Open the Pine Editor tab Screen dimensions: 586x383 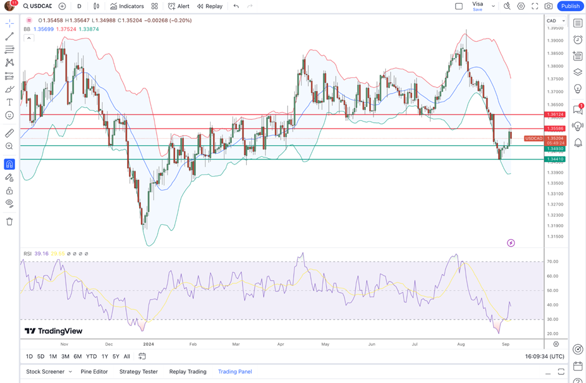[x=94, y=372]
